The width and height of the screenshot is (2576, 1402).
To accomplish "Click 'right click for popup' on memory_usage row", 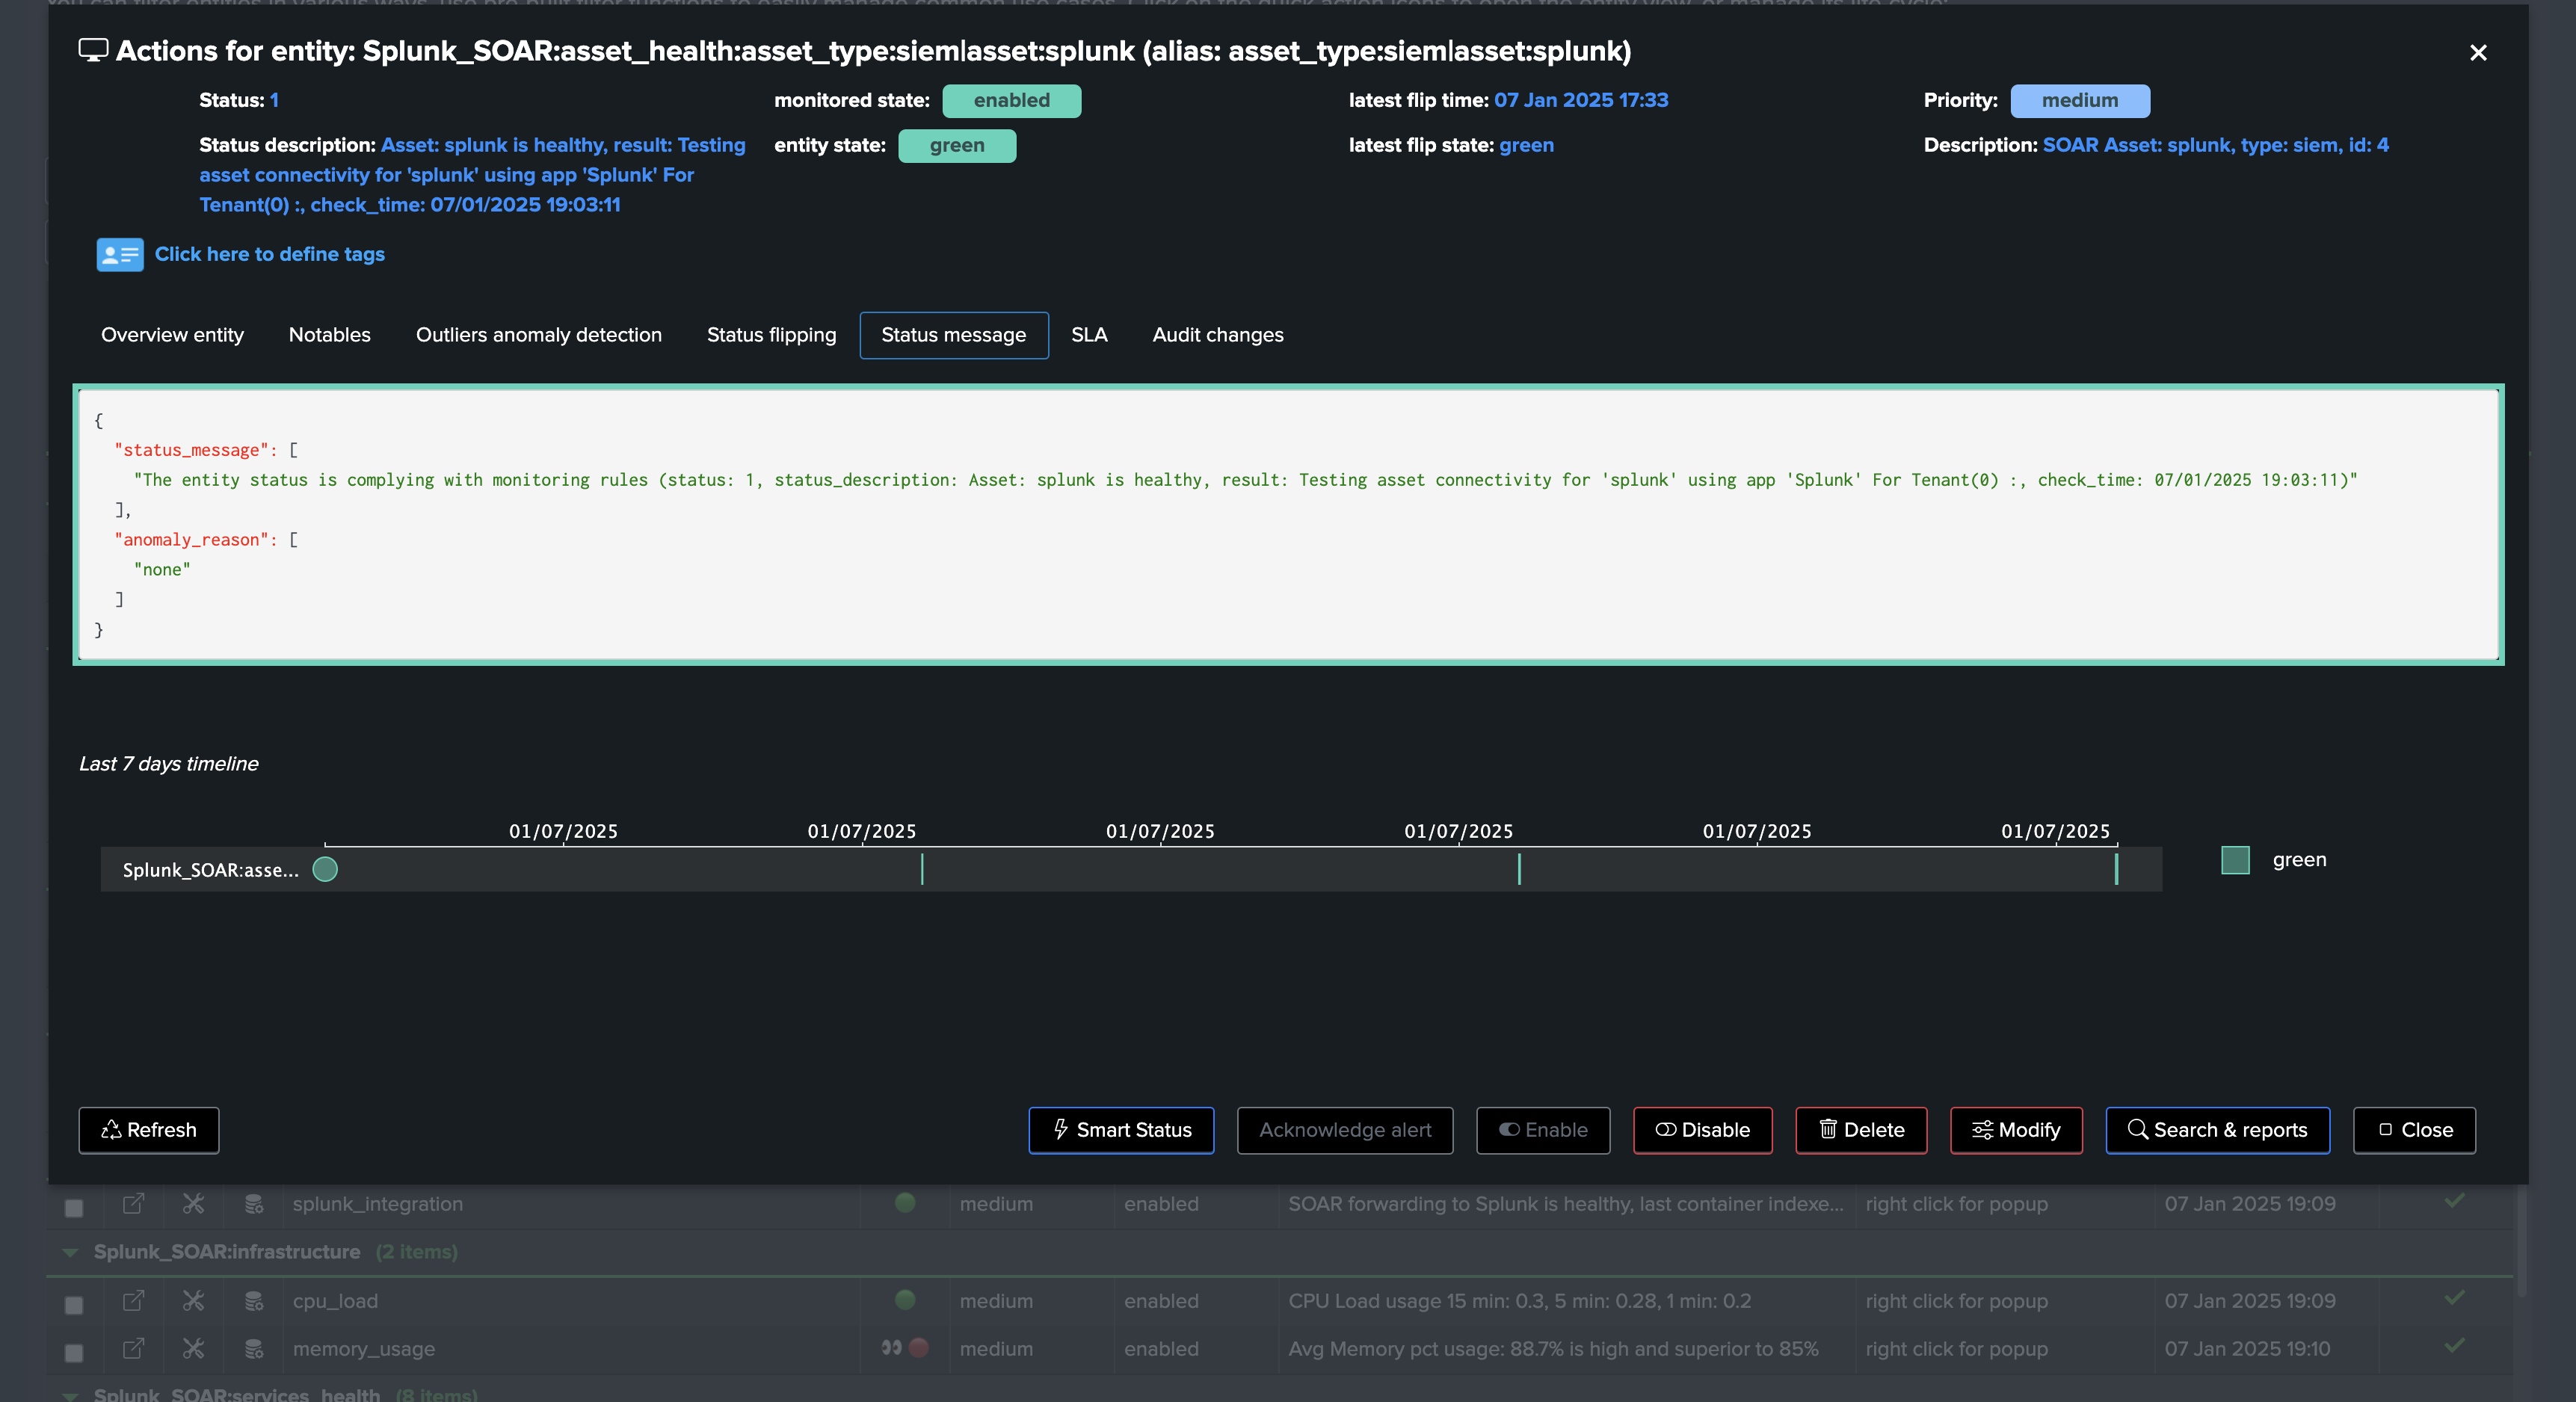I will (1956, 1349).
